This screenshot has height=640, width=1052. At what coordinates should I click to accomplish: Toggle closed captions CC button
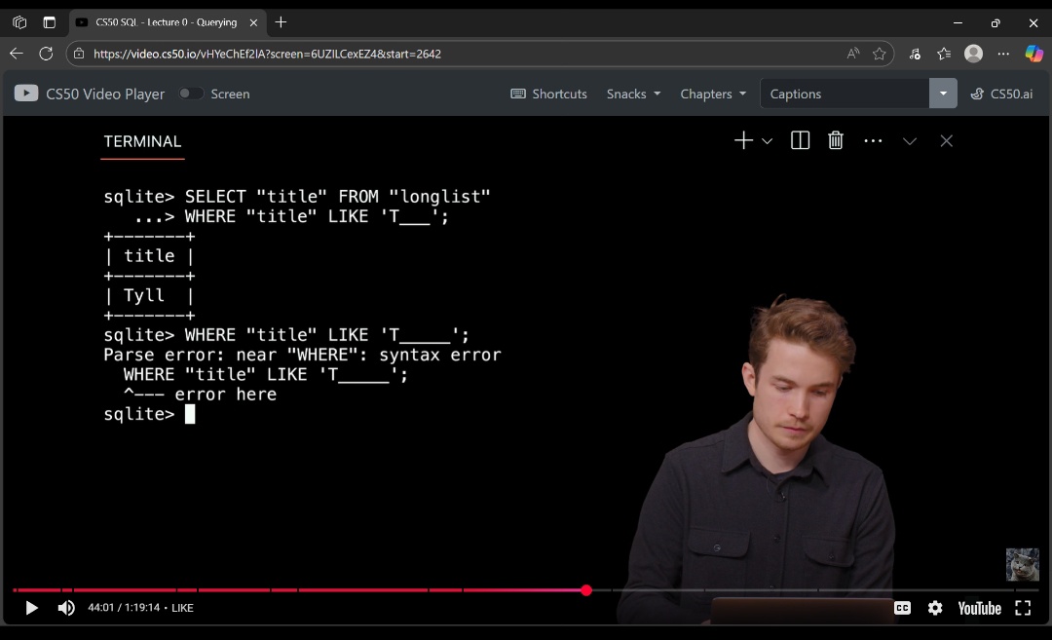902,608
